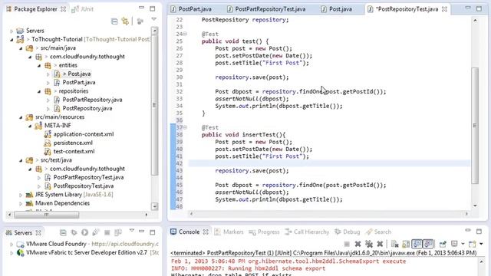The image size is (491, 276).
Task: Click Display Selected Console icon
Action: pyautogui.click(x=454, y=244)
